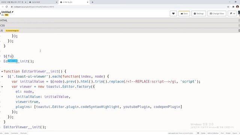Open the pen Settings

click(x=199, y=13)
